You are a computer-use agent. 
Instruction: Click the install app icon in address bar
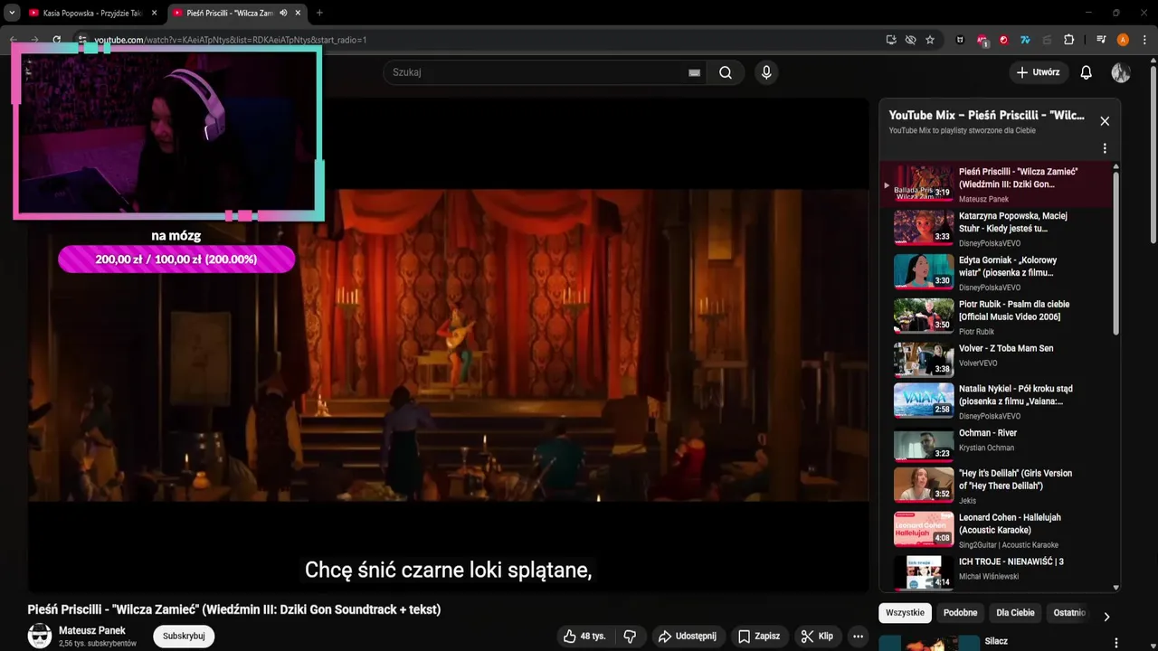pos(891,40)
